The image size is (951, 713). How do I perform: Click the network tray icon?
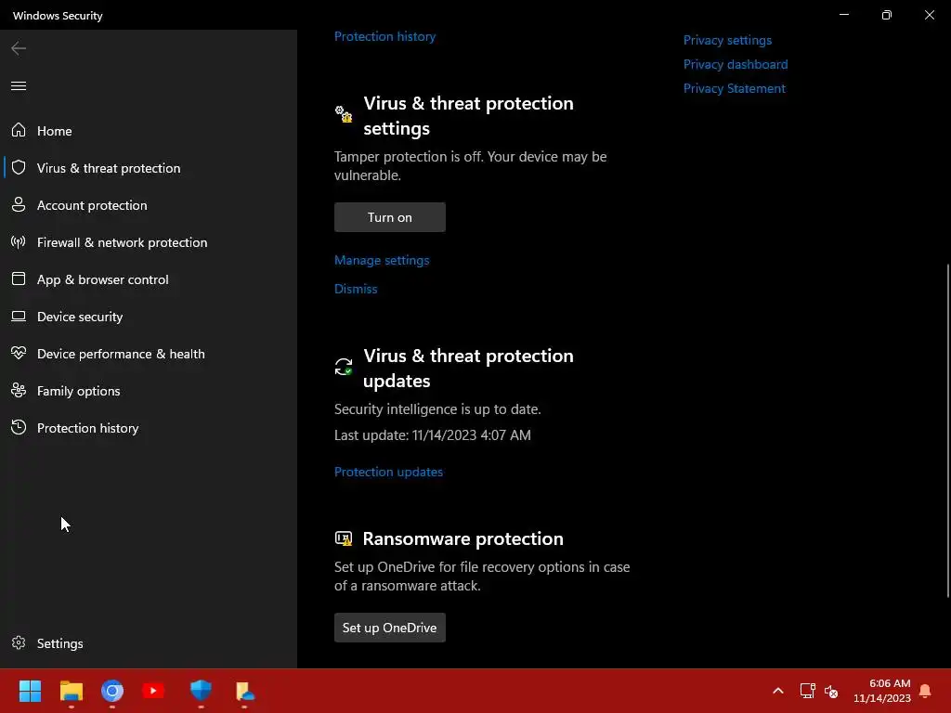point(807,691)
